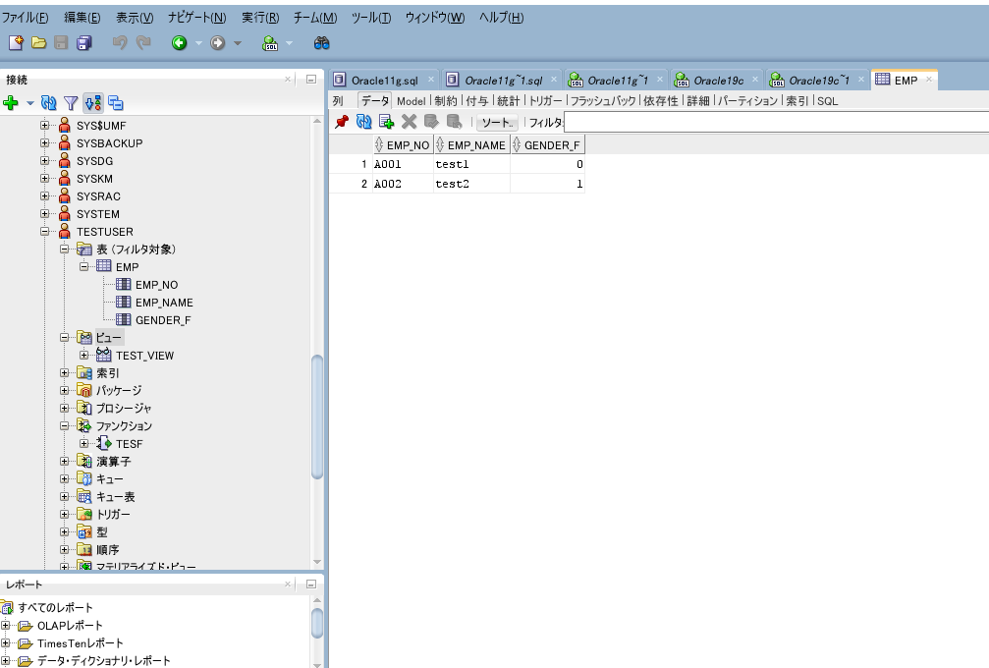Refresh the EMP table data
The image size is (989, 668).
[364, 122]
